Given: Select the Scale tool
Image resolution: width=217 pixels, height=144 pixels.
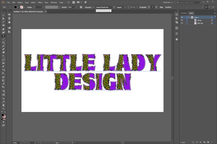Looking at the screenshot, I should [x=3, y=60].
